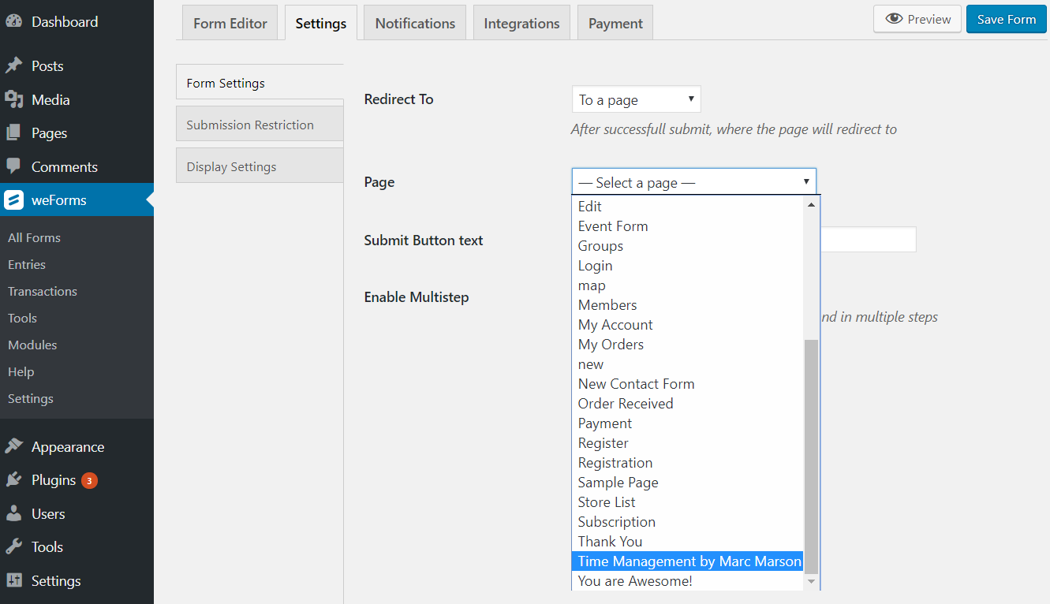This screenshot has width=1050, height=604.
Task: Open the Submission Restriction section
Action: pyautogui.click(x=260, y=125)
